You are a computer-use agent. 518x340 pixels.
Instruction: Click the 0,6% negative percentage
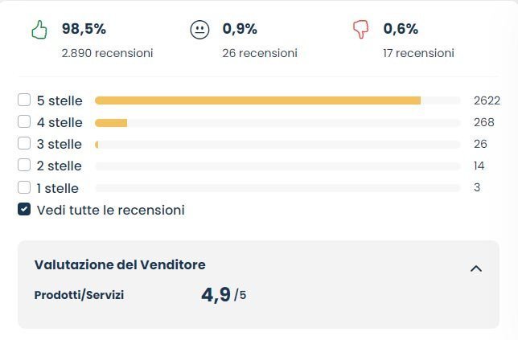coord(401,29)
